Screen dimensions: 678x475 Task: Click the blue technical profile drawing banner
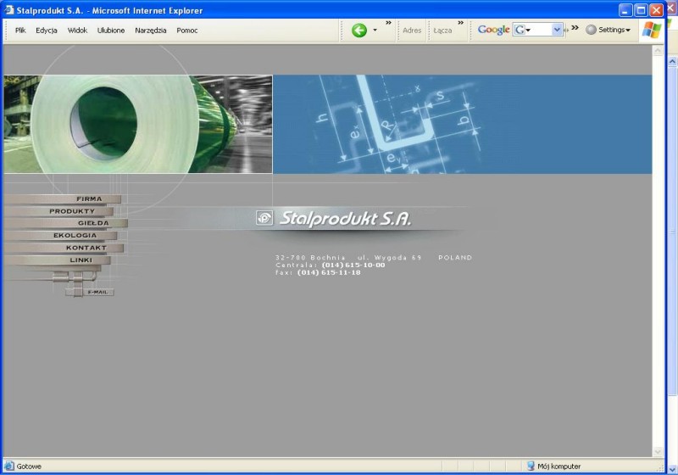tap(462, 124)
